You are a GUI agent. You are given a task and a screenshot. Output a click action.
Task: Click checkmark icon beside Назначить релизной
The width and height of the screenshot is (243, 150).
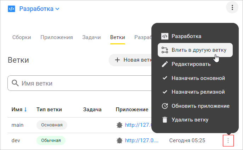[165, 92]
